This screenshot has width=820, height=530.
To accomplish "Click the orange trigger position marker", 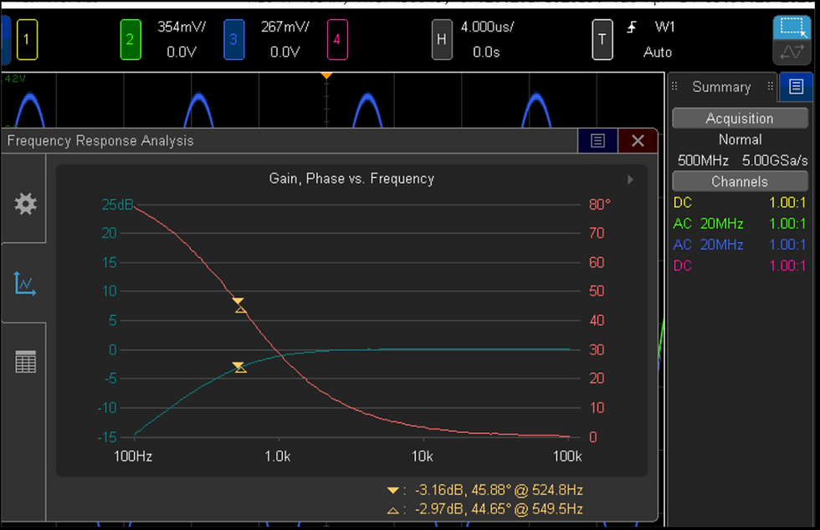I will click(326, 76).
